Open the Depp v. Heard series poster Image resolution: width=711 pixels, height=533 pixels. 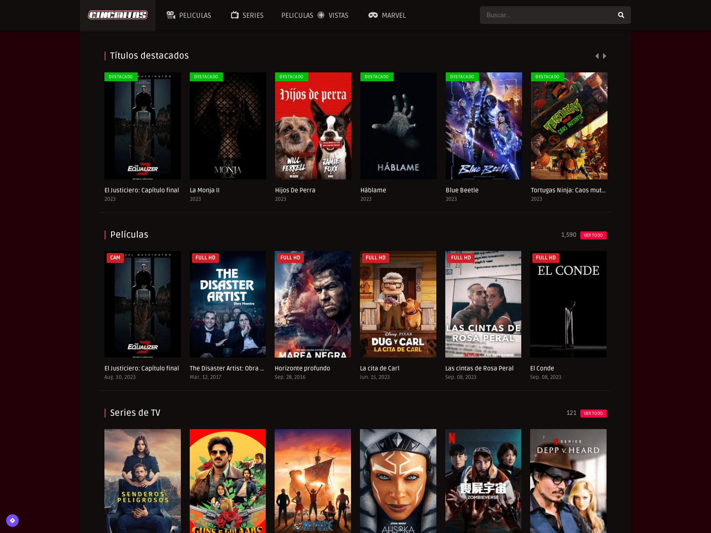568,481
